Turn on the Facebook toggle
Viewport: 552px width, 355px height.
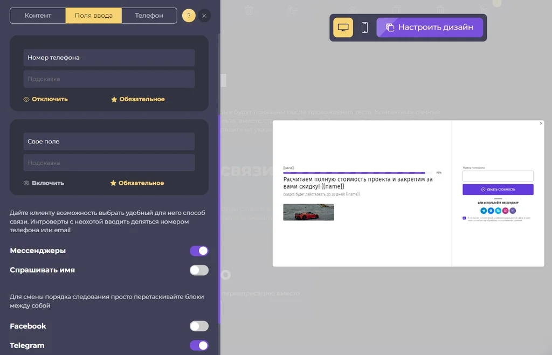click(x=199, y=326)
